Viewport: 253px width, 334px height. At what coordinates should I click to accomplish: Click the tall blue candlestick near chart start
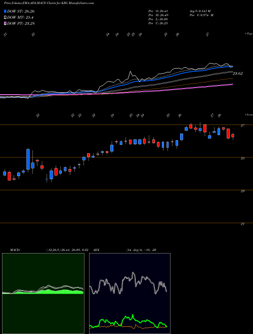coord(28,159)
